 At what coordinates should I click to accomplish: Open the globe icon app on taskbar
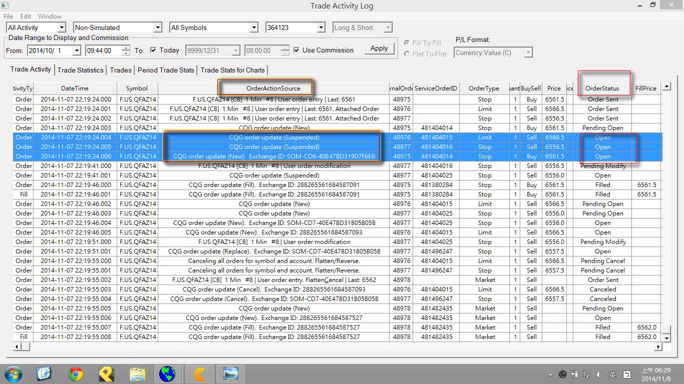click(167, 374)
